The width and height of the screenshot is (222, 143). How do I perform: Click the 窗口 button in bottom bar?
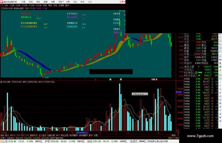click(7, 135)
